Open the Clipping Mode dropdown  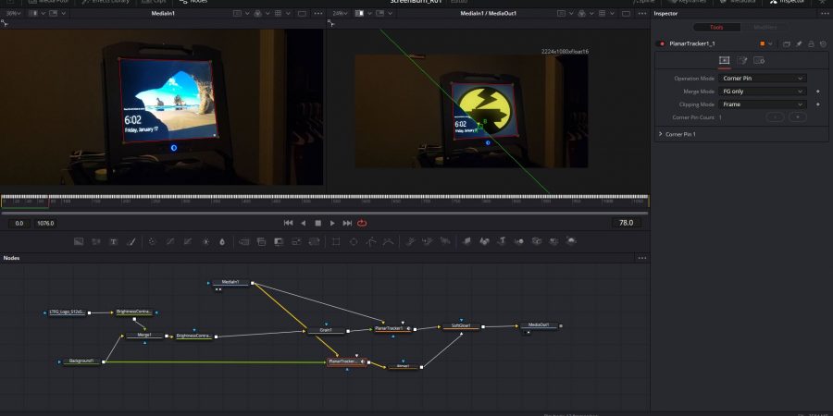[x=763, y=104]
